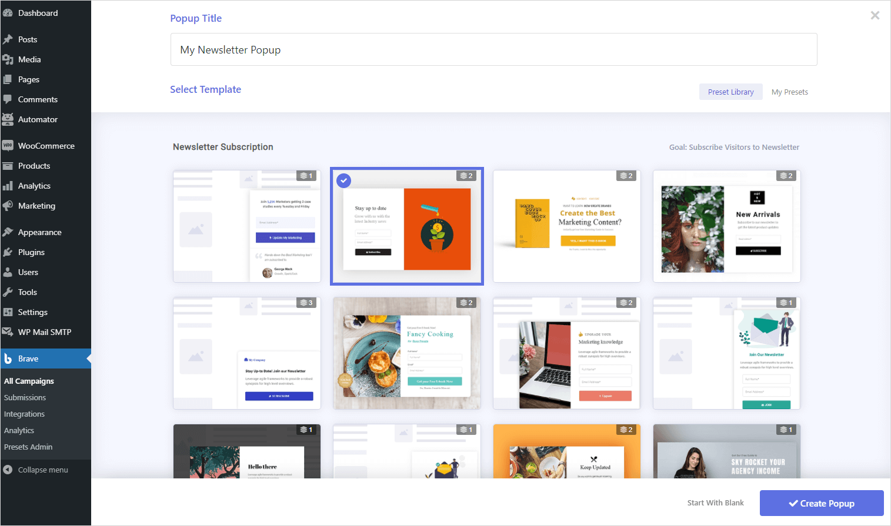Click Goal: Subscribe Visitors to Newsletter text
This screenshot has height=526, width=891.
point(734,148)
